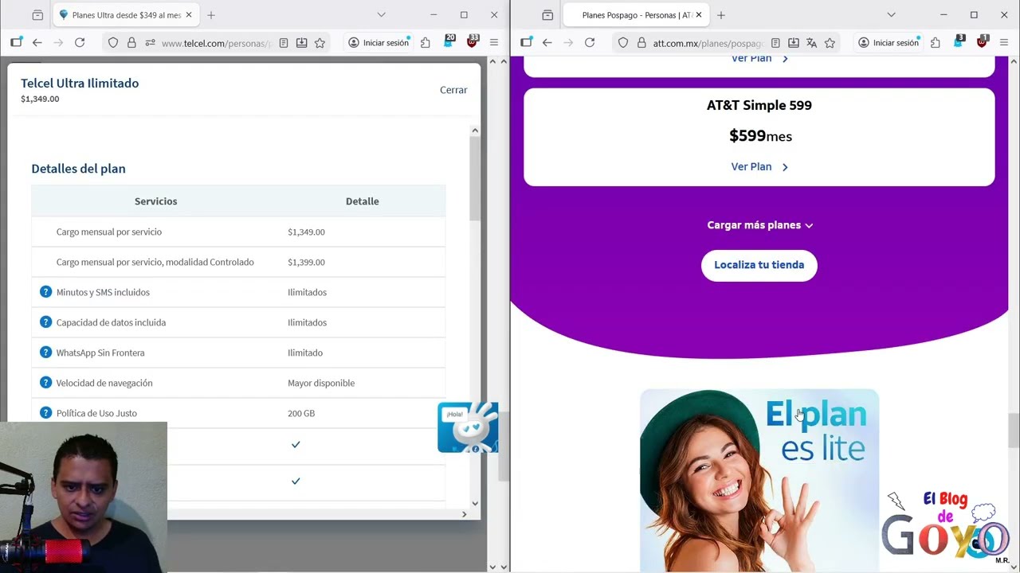The width and height of the screenshot is (1020, 573).
Task: Click help icon beside Política de Uso Justo
Action: (x=45, y=413)
